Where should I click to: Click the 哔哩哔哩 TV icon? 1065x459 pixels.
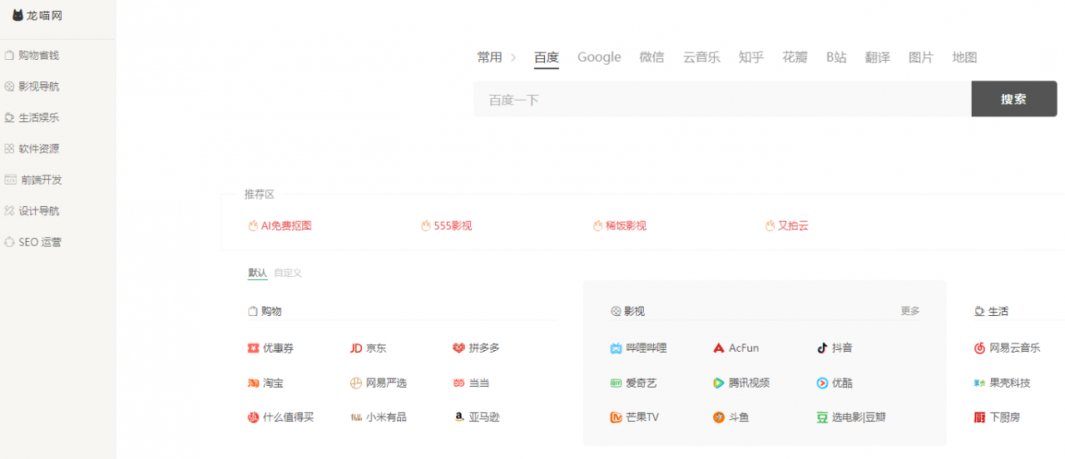(x=616, y=348)
